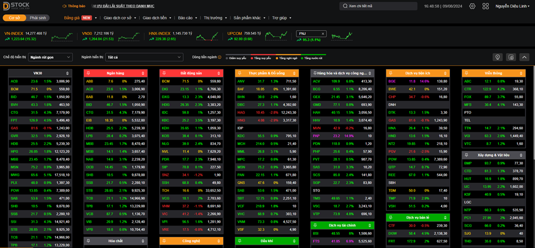Screen dimensions: 535x248
Task: Click sort arrows on the VN30 panel
Action: click(x=68, y=73)
